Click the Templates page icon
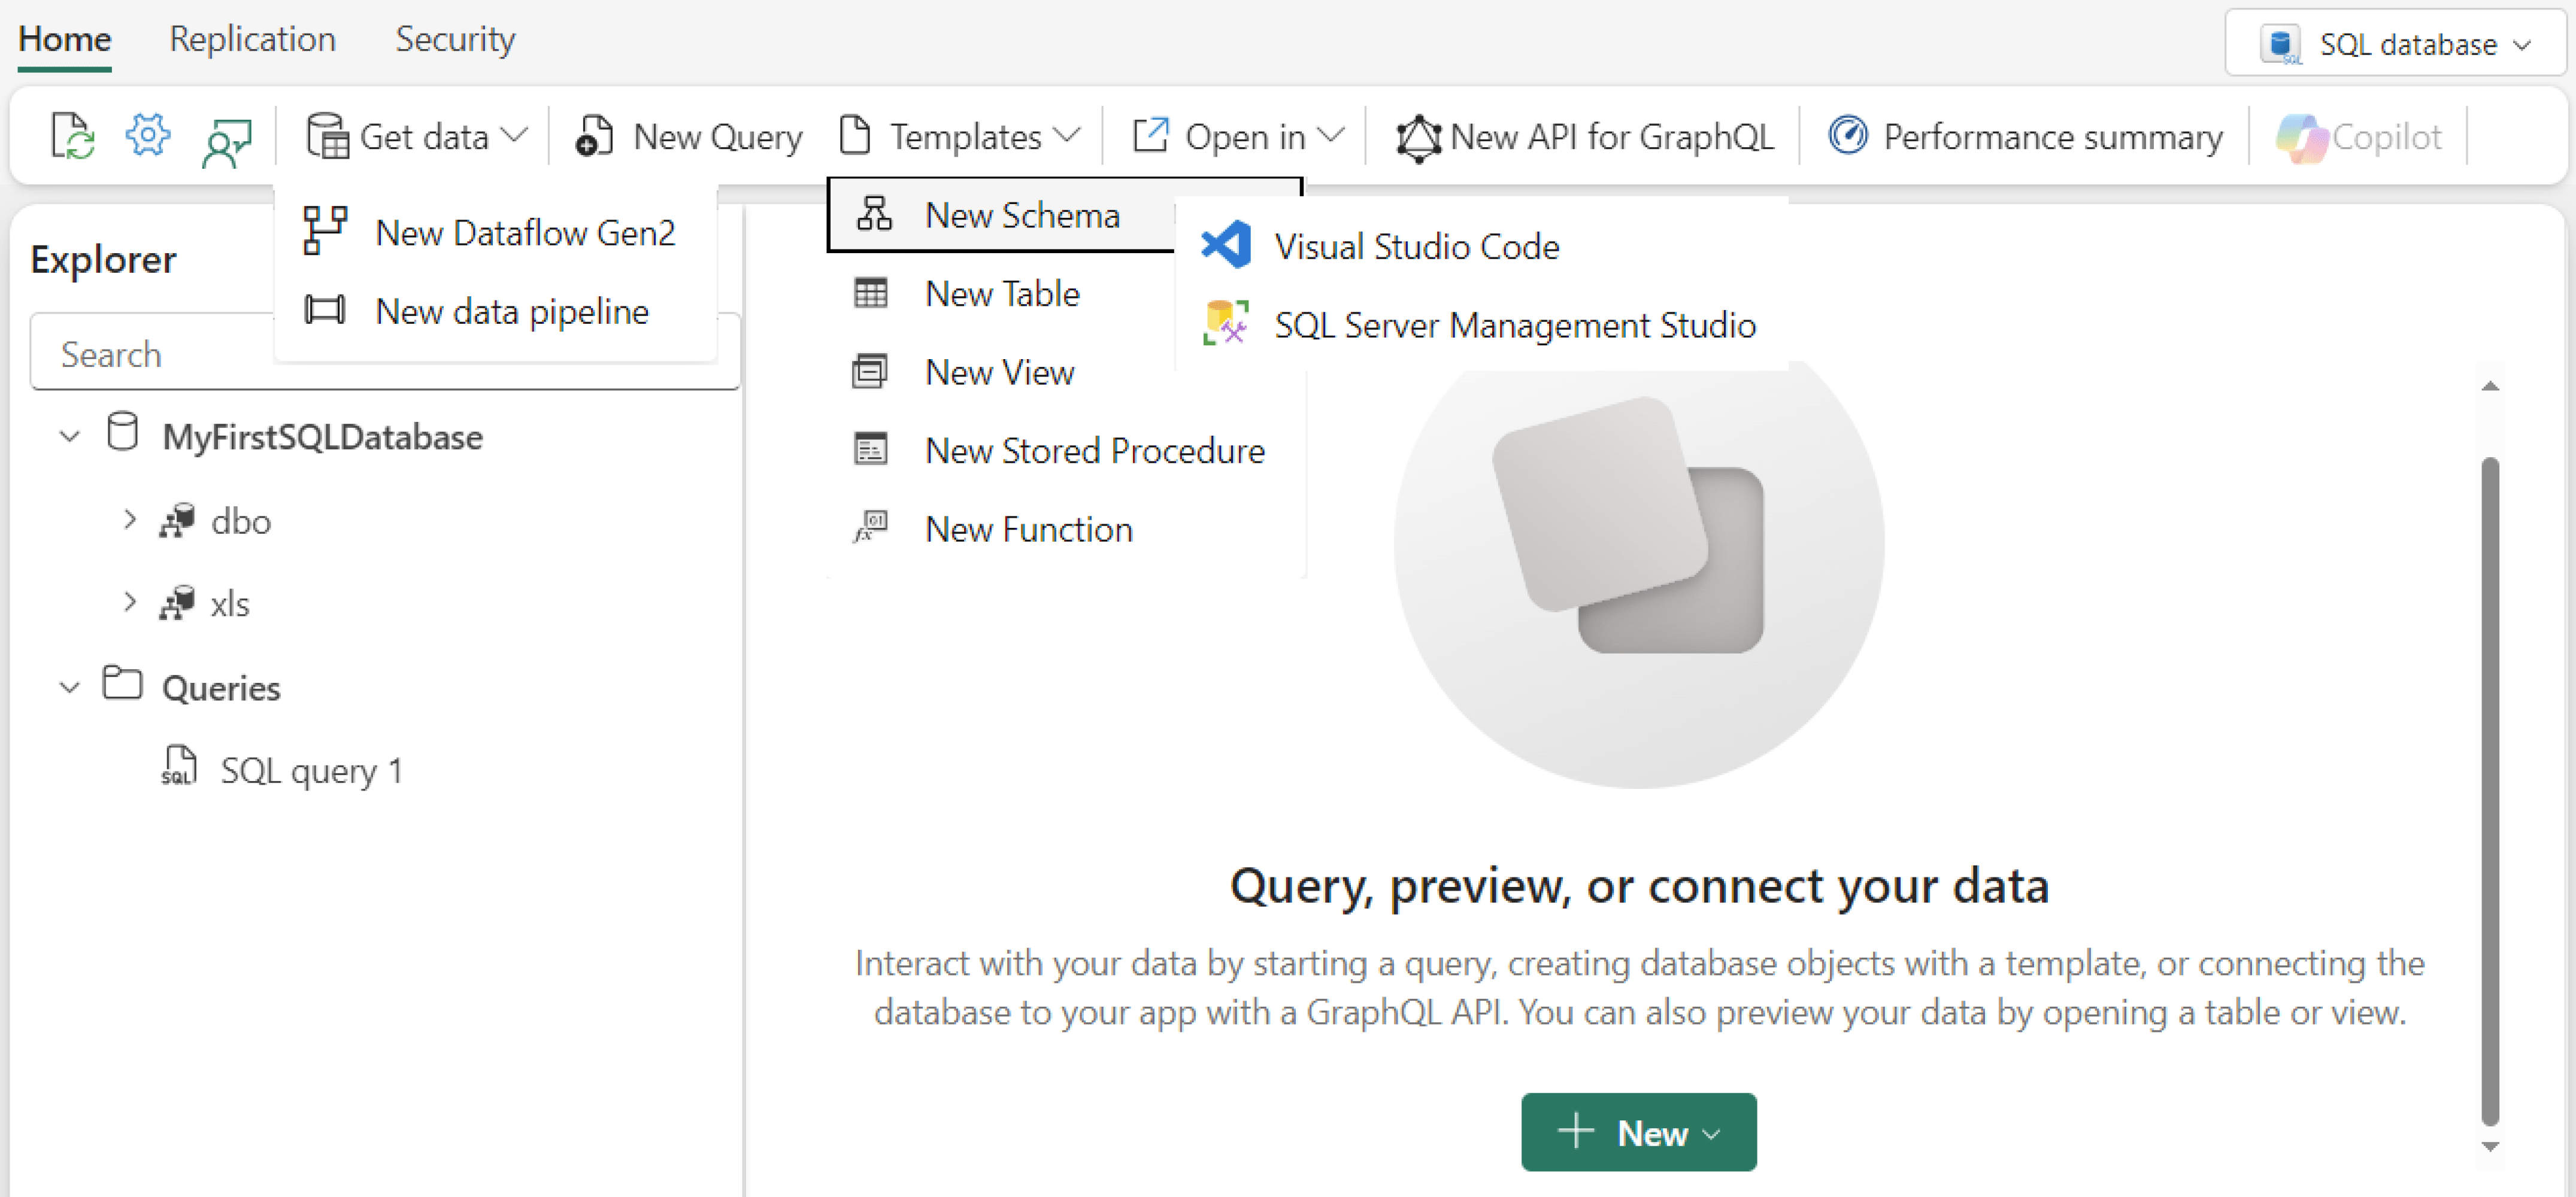The image size is (2576, 1197). point(855,135)
